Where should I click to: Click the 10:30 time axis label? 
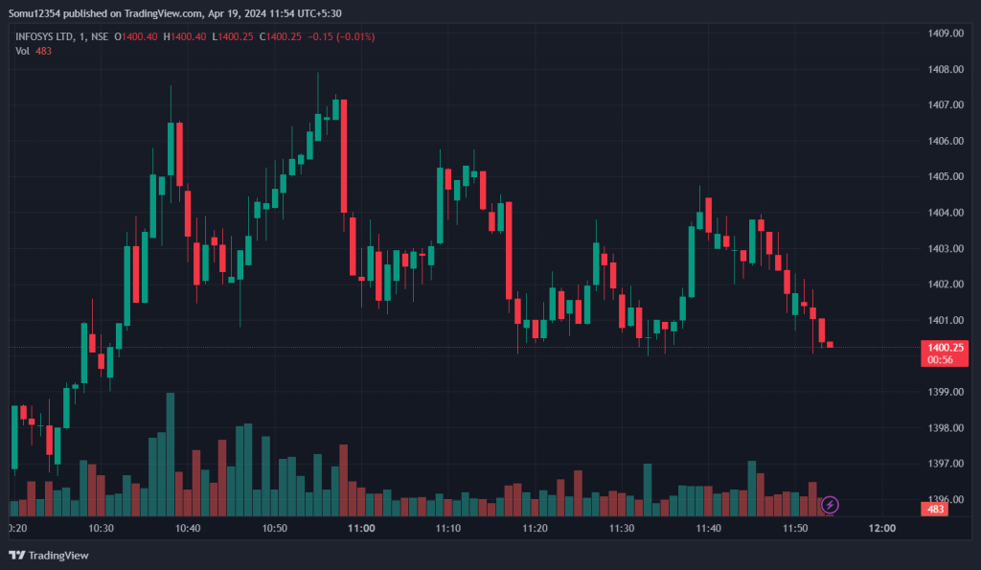[102, 529]
